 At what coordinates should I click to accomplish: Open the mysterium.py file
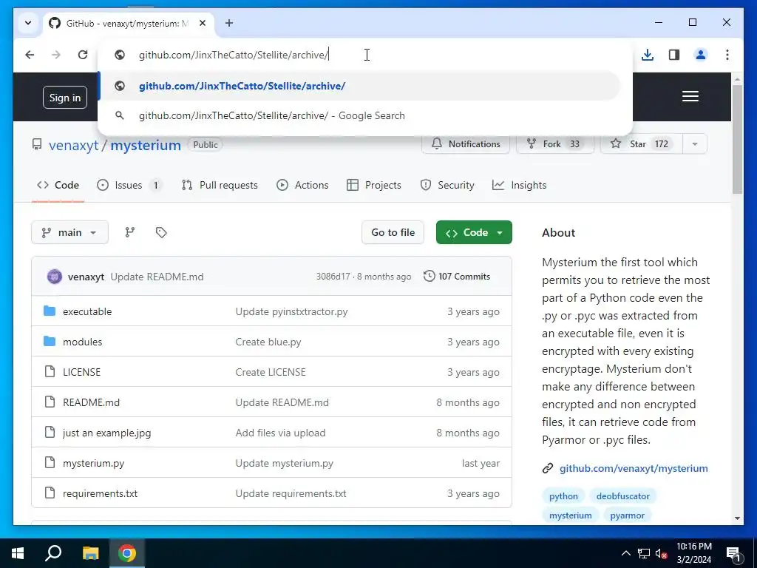point(94,463)
